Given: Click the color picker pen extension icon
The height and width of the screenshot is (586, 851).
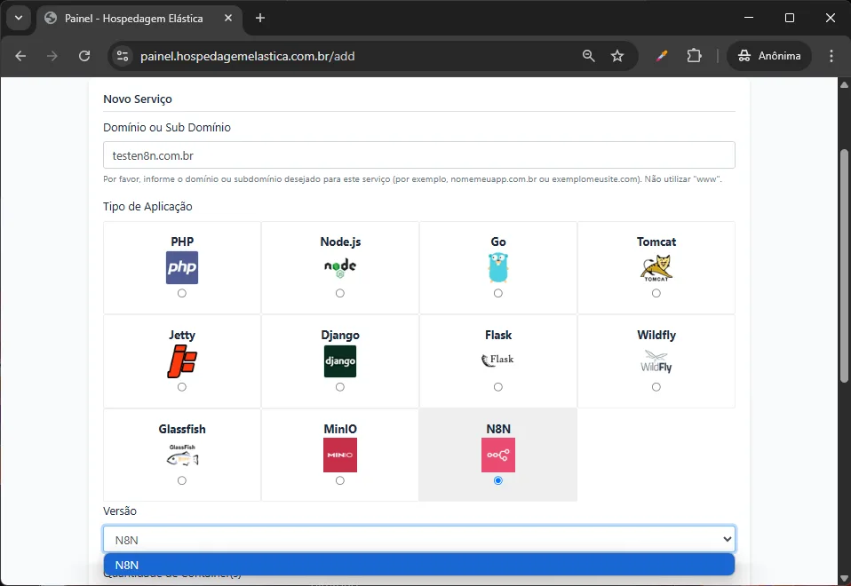Looking at the screenshot, I should click(662, 56).
